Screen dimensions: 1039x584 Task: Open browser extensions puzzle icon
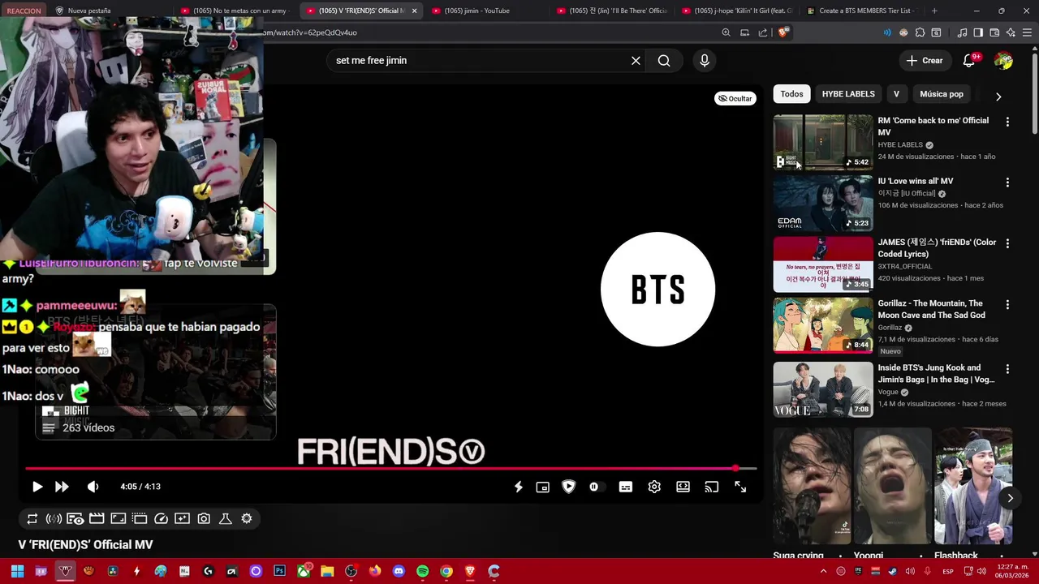click(920, 32)
